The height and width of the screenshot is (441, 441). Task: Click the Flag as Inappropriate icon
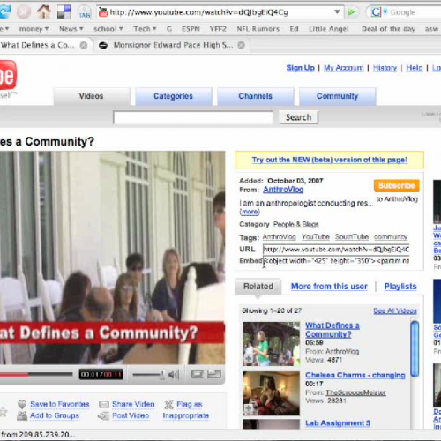[x=168, y=405]
